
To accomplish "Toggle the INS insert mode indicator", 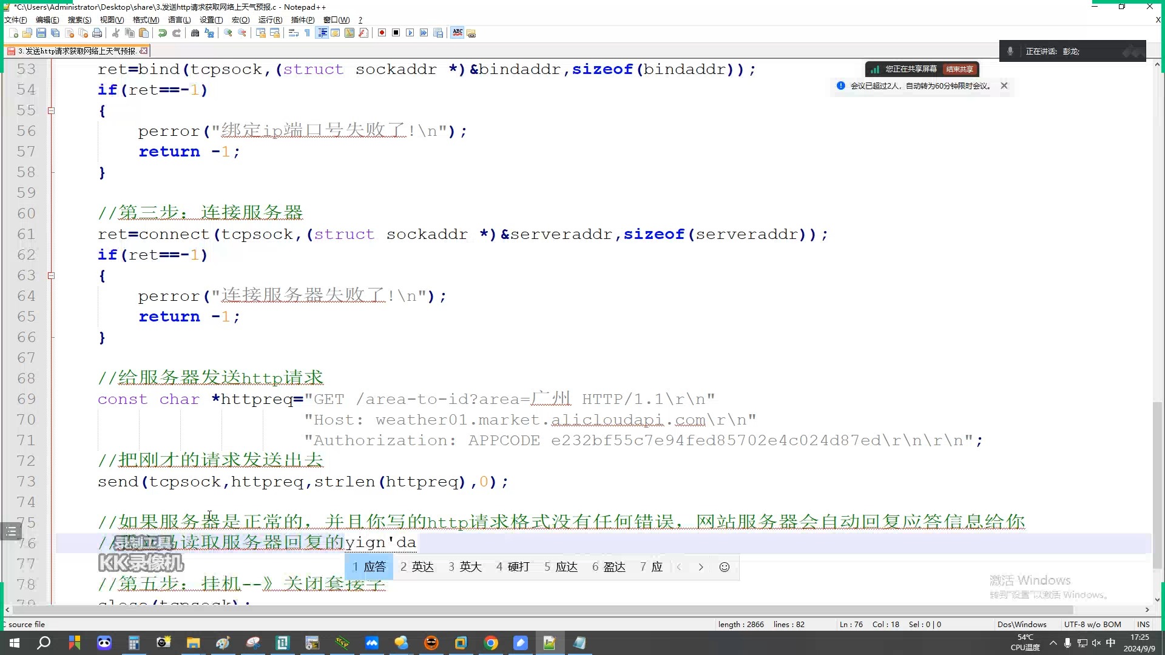I will [1144, 624].
